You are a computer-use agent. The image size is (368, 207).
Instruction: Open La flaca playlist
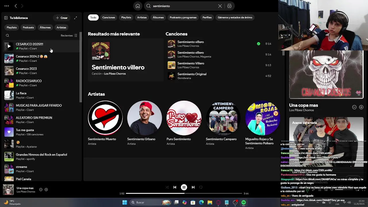42,95
